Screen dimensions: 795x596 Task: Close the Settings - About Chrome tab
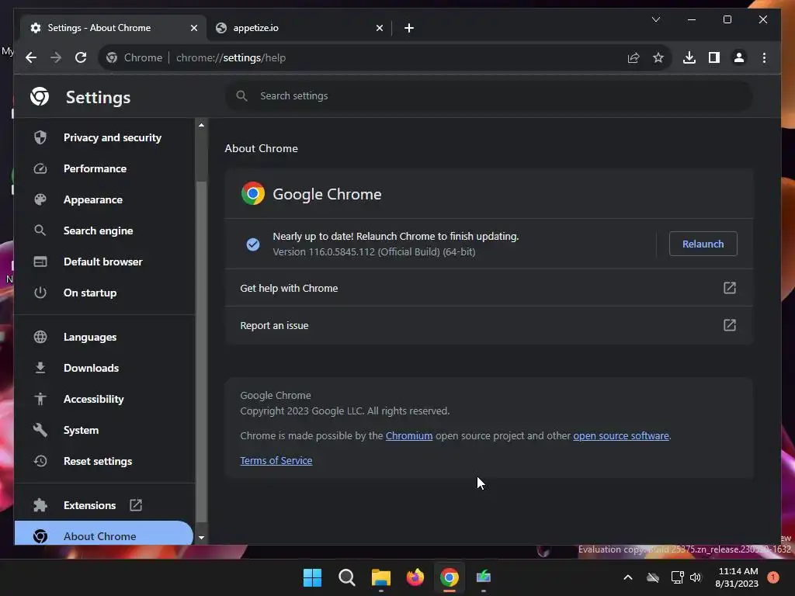(193, 28)
